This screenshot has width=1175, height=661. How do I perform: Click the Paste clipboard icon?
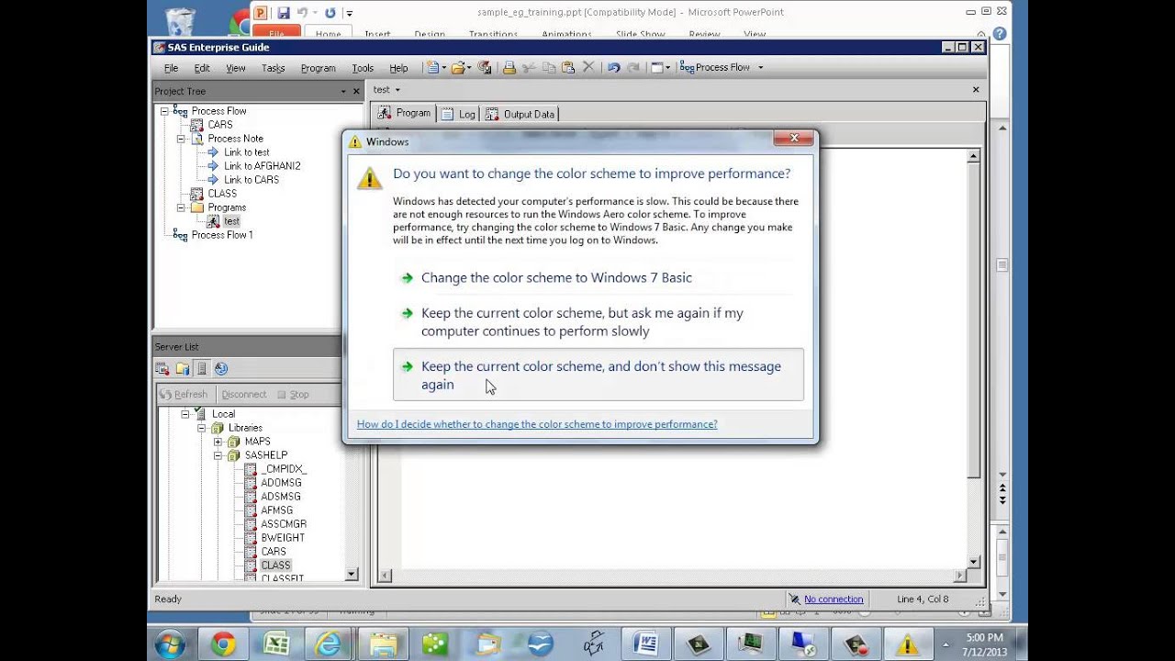(x=568, y=68)
